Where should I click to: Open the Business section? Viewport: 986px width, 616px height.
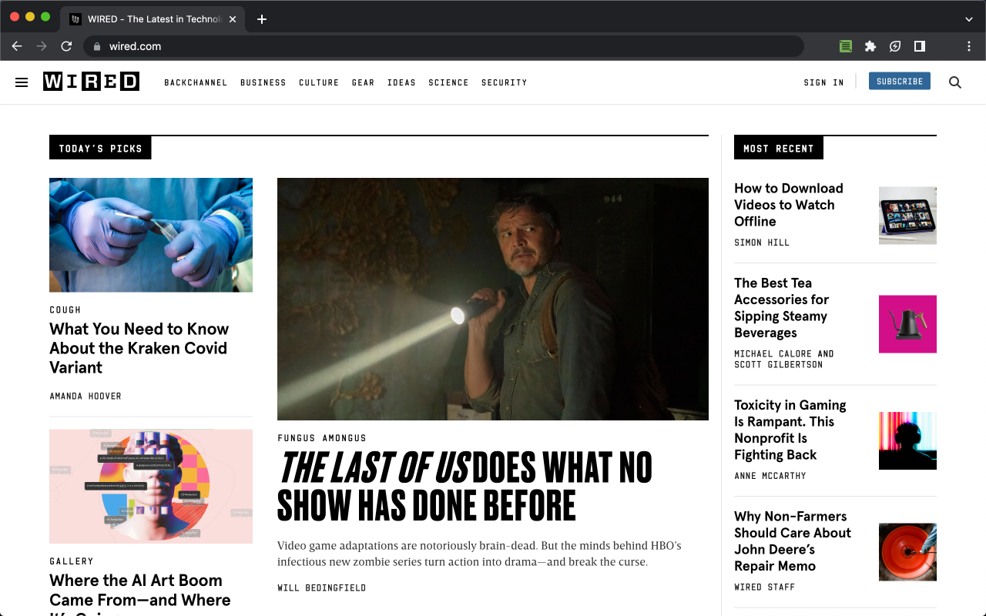[x=263, y=82]
